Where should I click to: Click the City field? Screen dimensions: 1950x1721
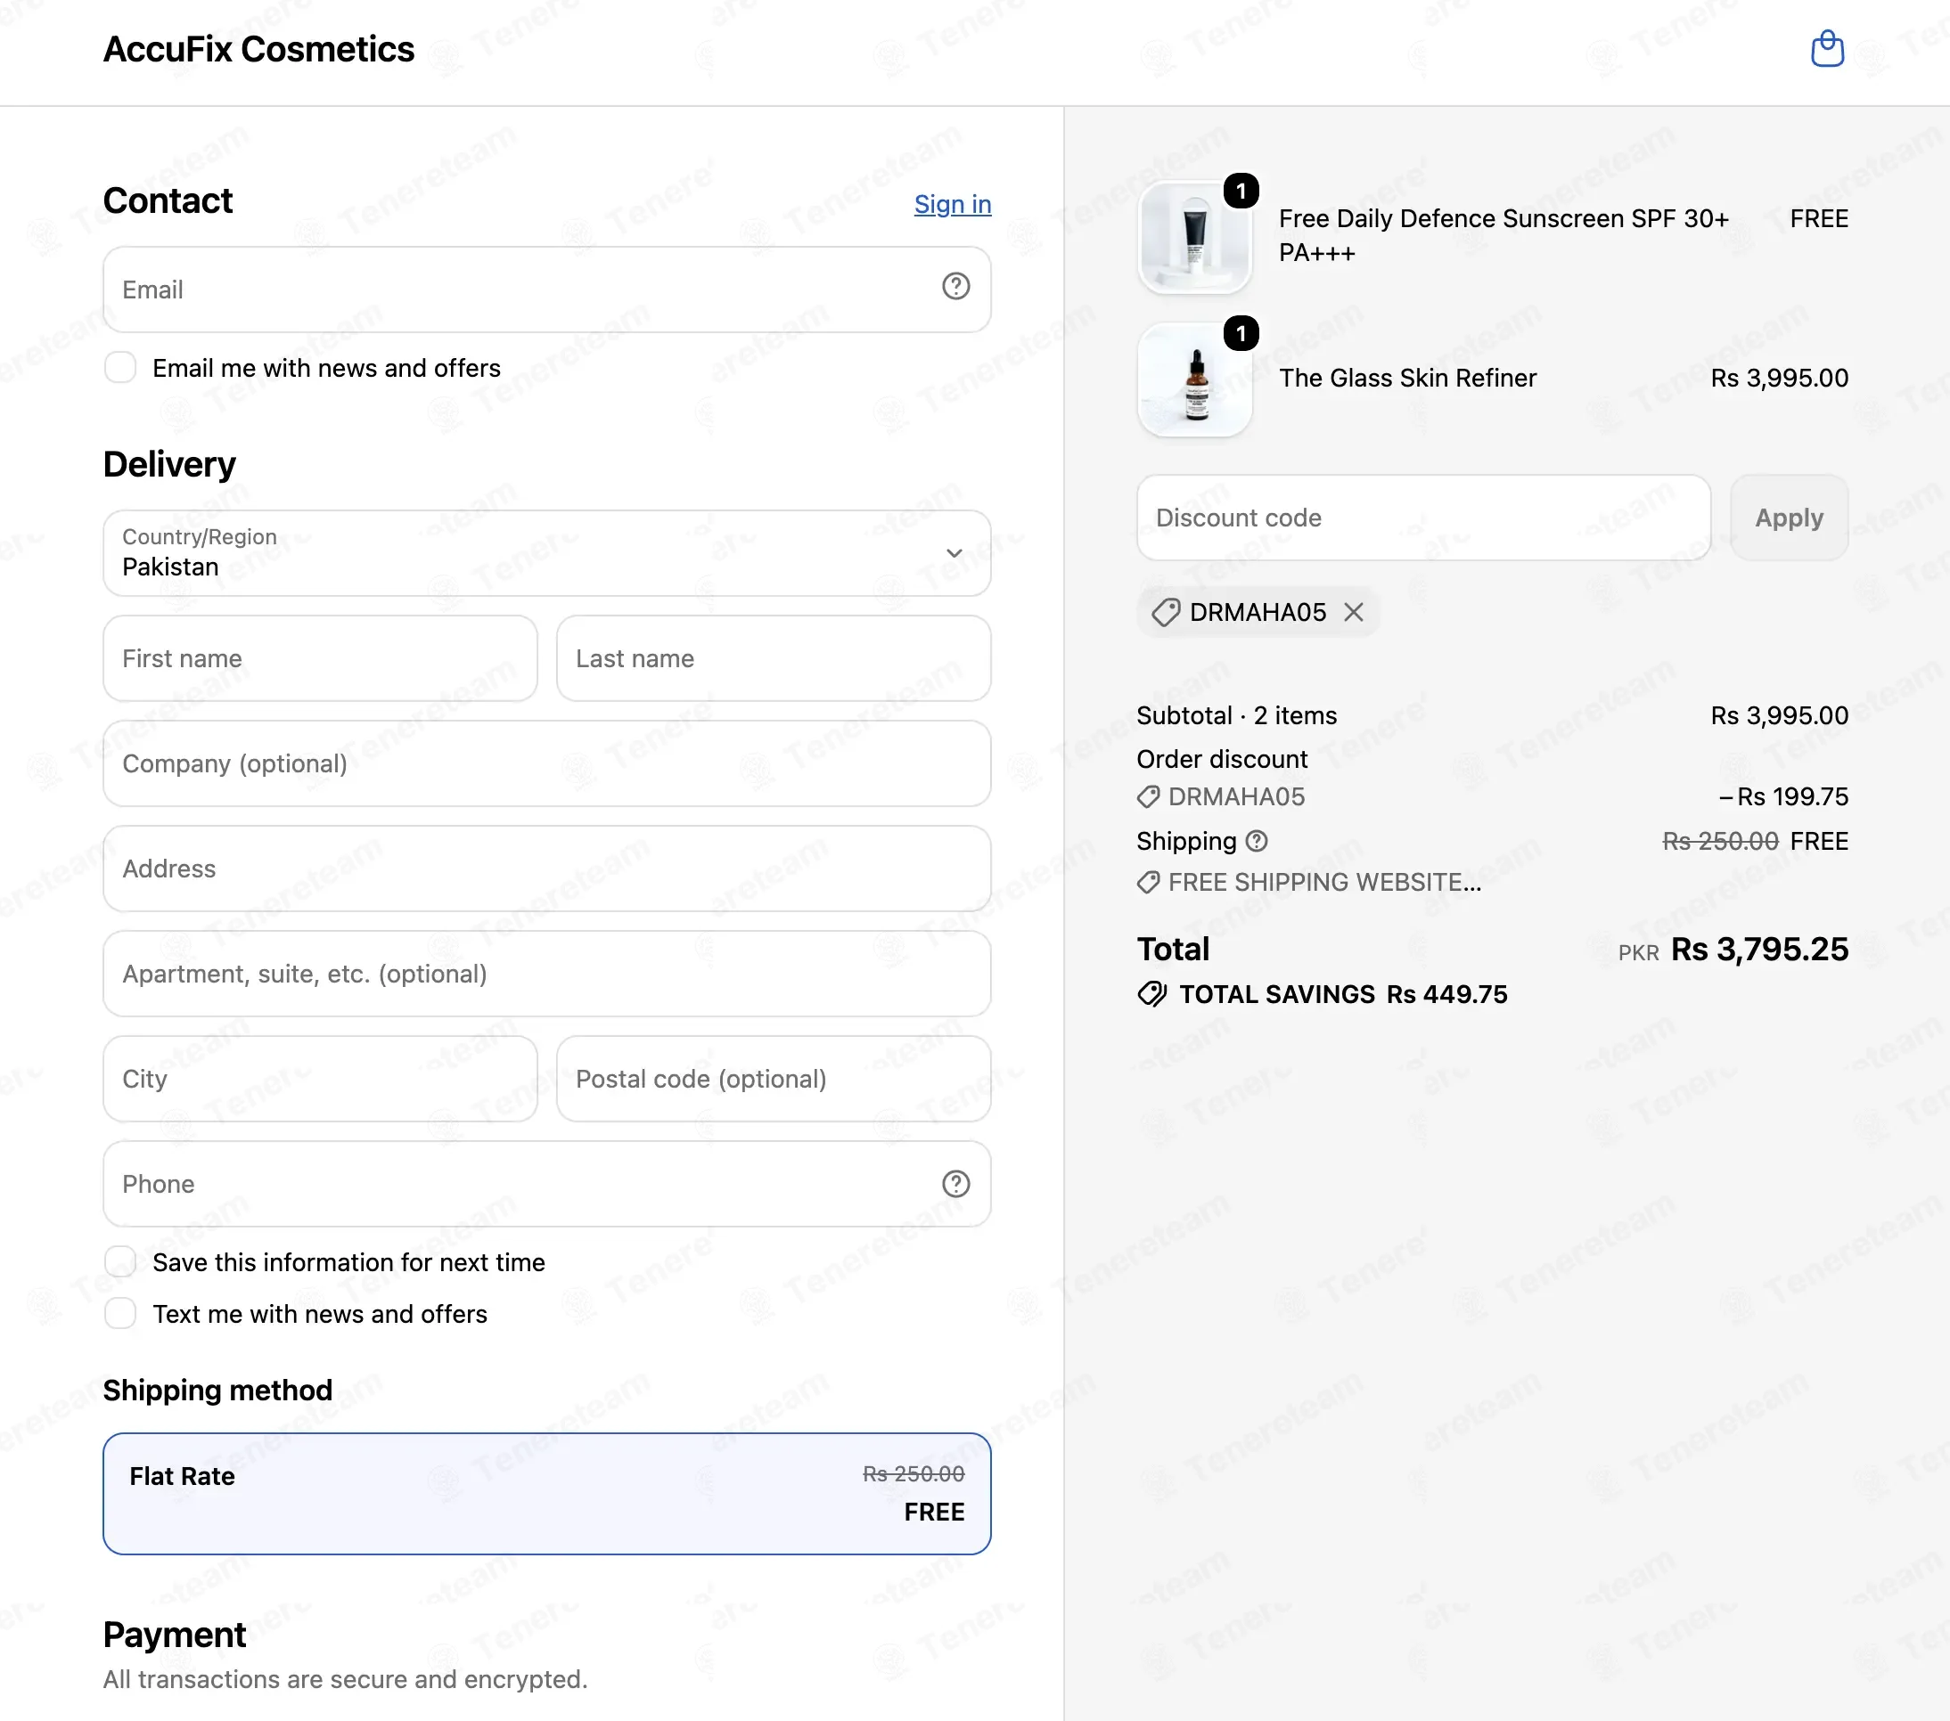click(x=320, y=1080)
